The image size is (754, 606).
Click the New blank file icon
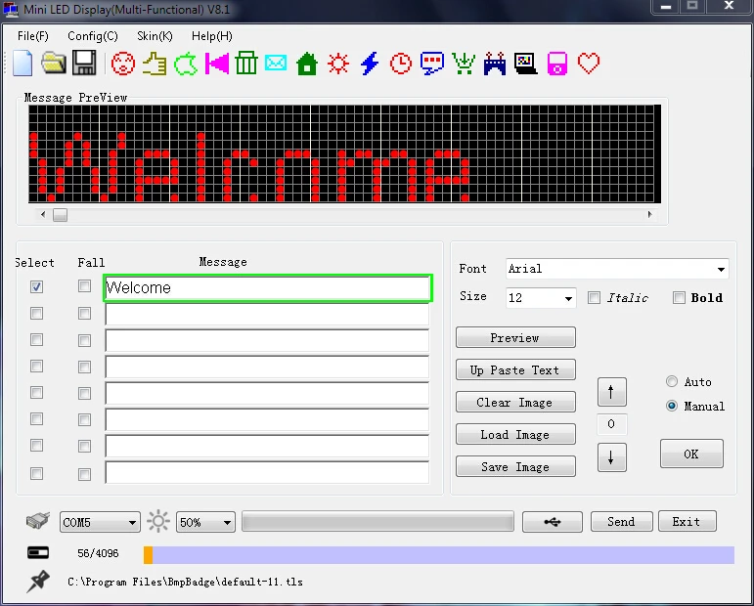22,64
